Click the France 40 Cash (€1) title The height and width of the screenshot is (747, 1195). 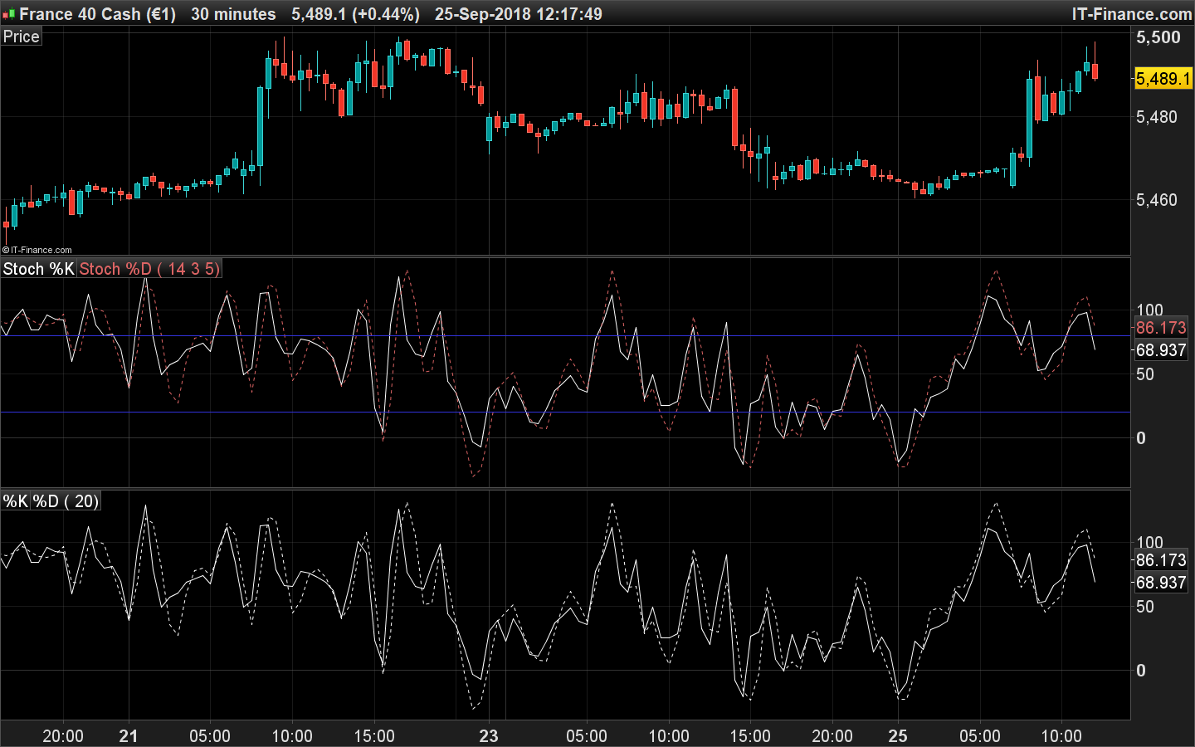pos(97,14)
